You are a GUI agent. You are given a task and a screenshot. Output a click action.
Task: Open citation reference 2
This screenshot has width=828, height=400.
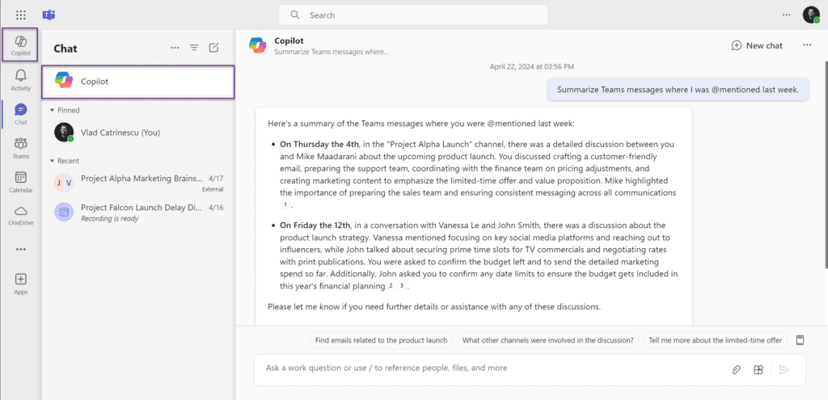[391, 285]
